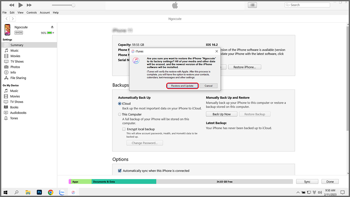
Task: Click the fast-forward next button
Action: 29,5
